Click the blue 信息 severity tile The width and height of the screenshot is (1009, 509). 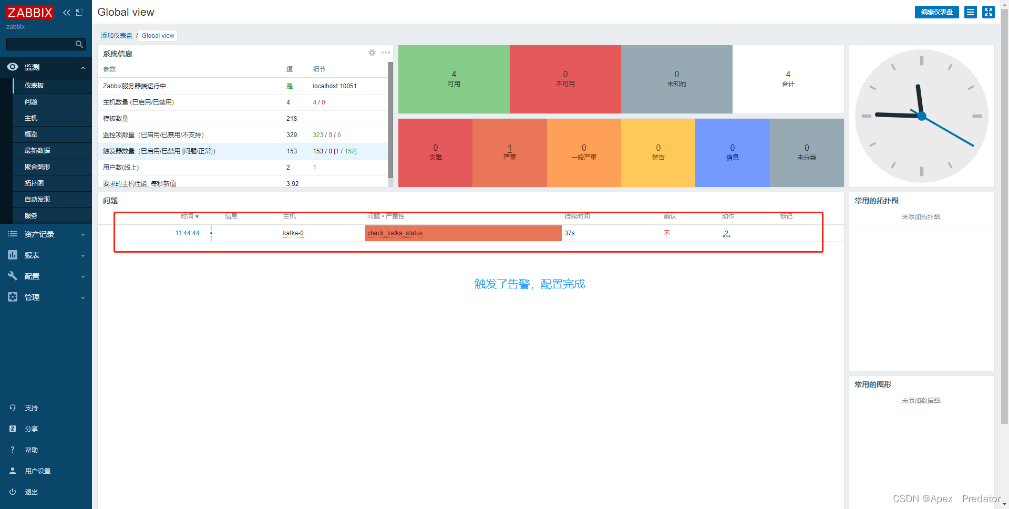[x=733, y=153]
